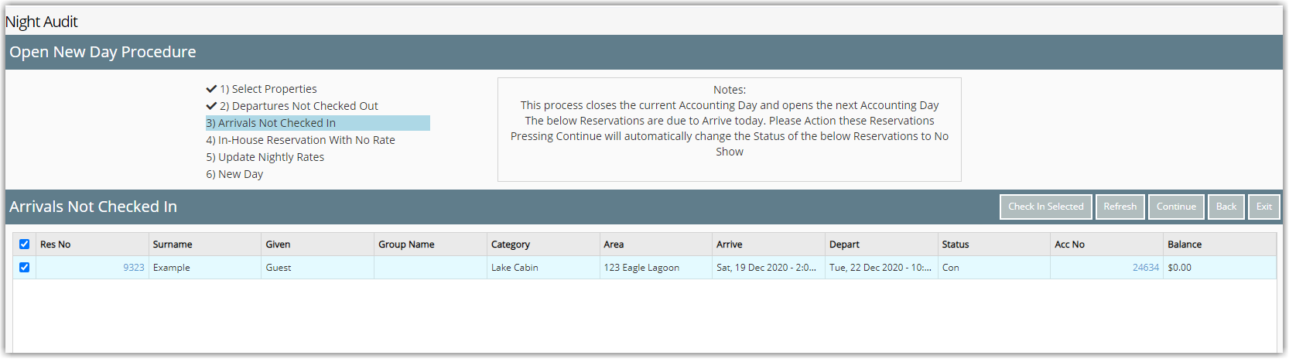This screenshot has width=1289, height=359.
Task: Select step 2 Departures Not Checked Out
Action: (x=299, y=106)
